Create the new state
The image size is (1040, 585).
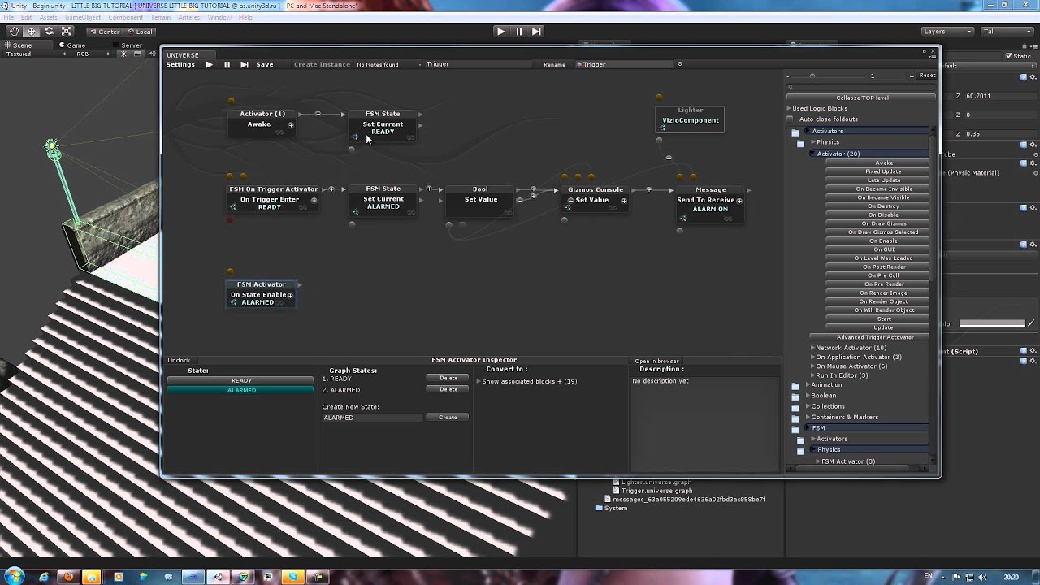click(448, 418)
